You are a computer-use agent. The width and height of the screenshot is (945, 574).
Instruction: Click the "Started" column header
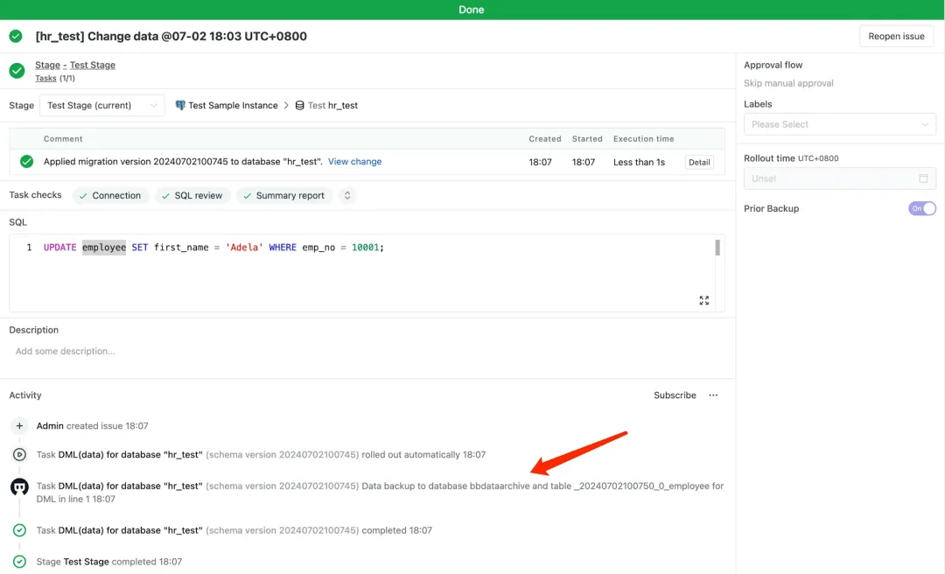[587, 138]
